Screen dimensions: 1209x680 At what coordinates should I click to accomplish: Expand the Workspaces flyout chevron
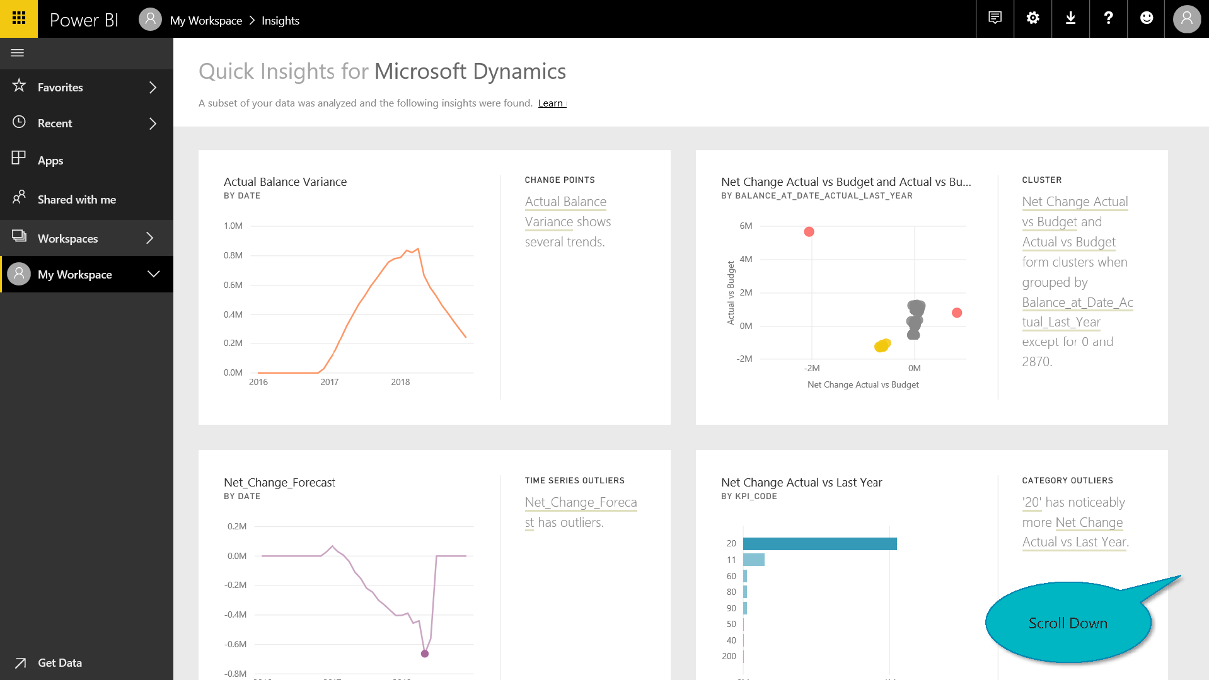click(x=150, y=238)
